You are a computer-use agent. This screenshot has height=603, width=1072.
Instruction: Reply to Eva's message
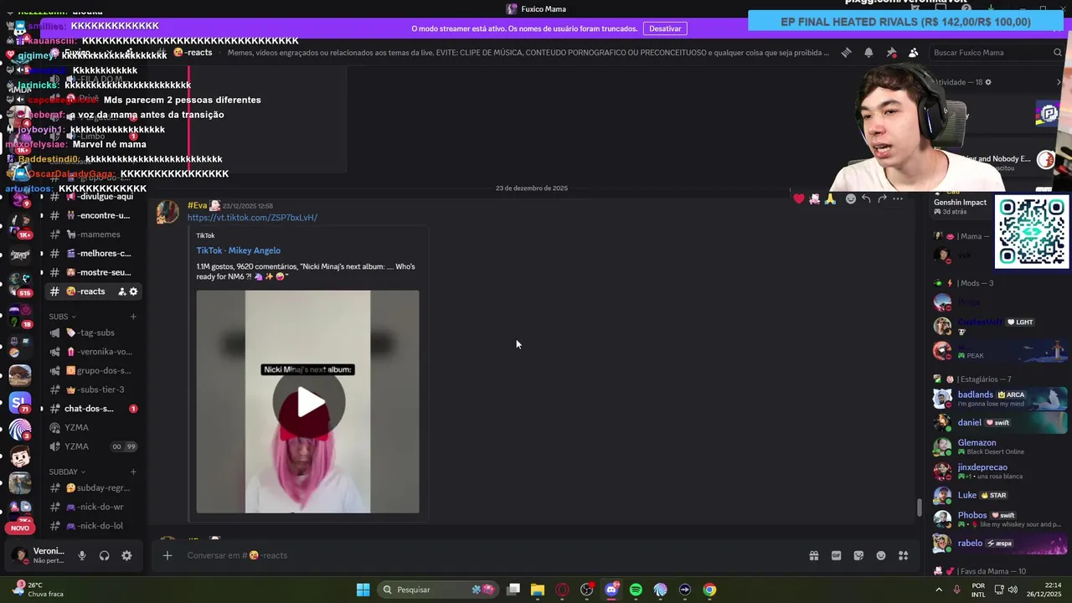[x=867, y=198]
